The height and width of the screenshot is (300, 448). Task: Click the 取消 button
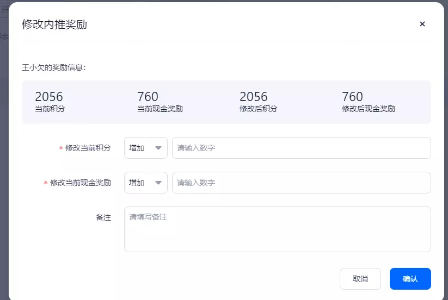coord(360,279)
